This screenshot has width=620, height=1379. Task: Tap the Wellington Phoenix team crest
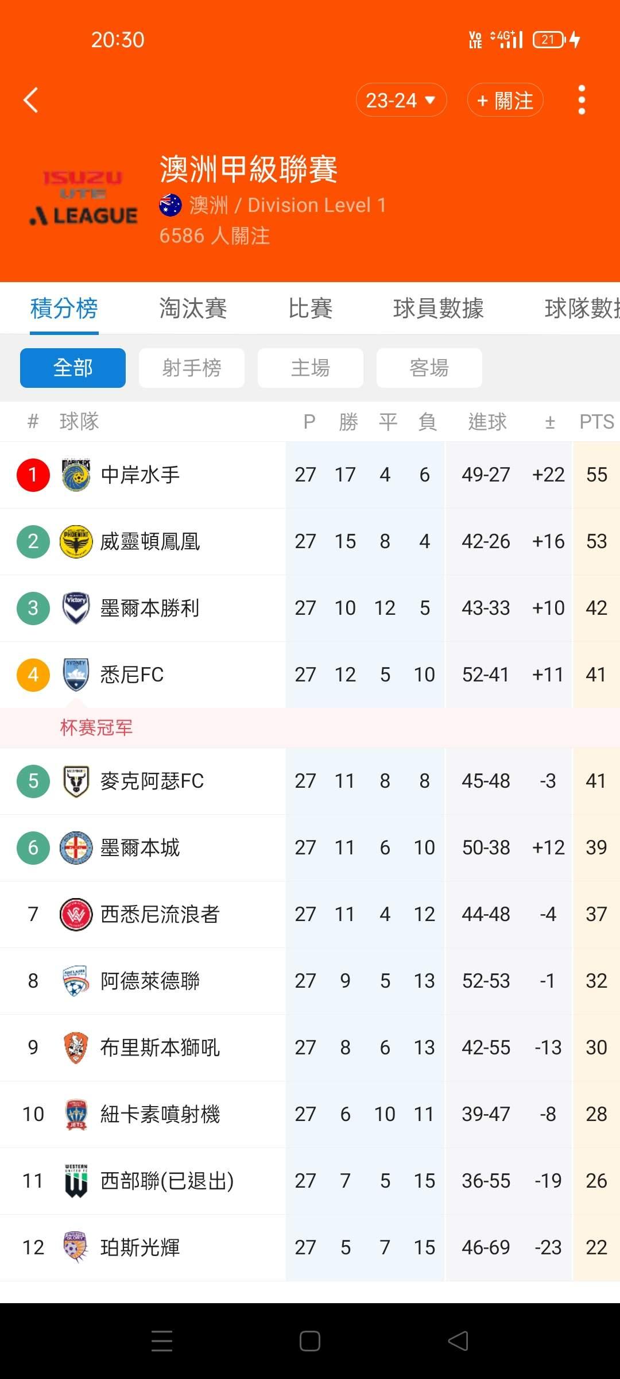[x=76, y=541]
